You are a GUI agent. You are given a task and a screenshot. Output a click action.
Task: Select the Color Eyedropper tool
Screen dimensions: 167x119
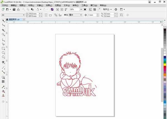tap(3, 87)
